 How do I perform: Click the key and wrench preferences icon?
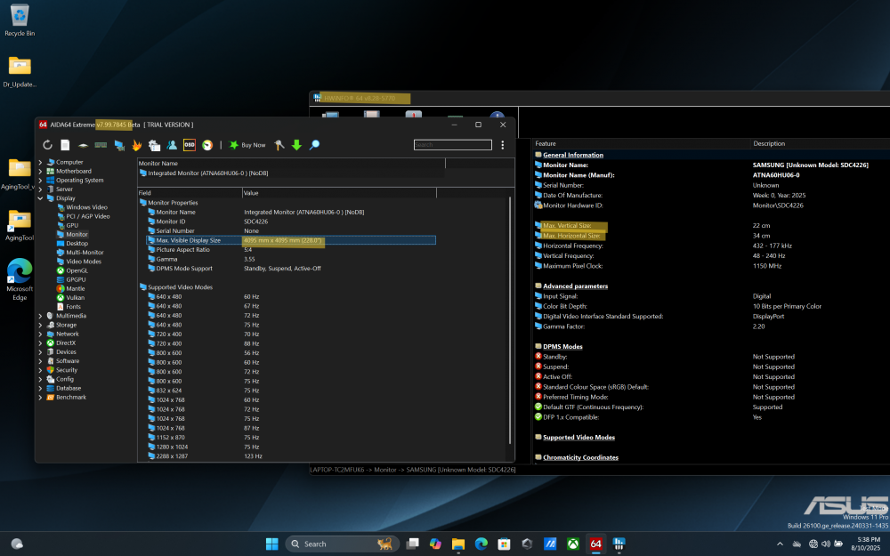point(279,145)
